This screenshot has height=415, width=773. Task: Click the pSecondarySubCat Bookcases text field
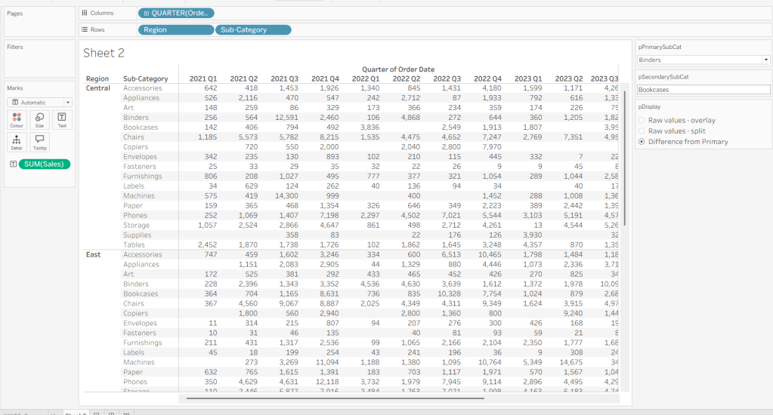703,89
